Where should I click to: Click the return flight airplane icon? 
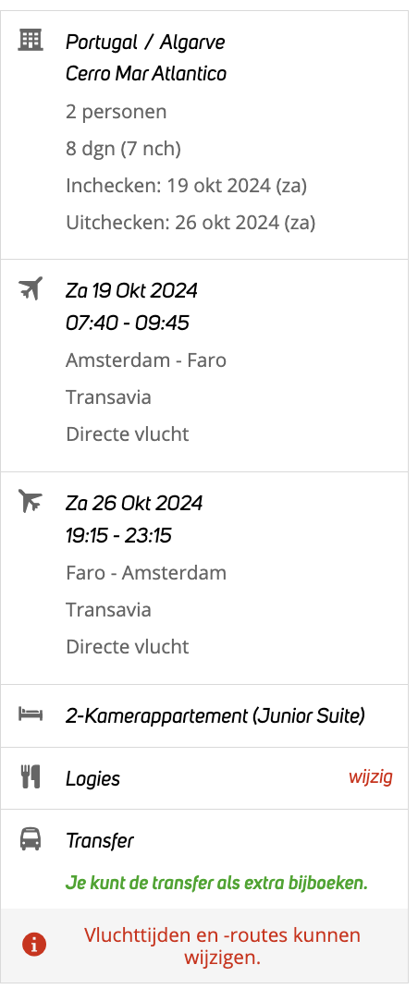(x=31, y=501)
